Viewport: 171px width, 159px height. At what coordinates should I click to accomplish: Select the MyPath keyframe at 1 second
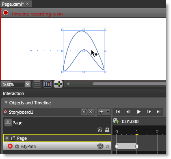coord(137,146)
